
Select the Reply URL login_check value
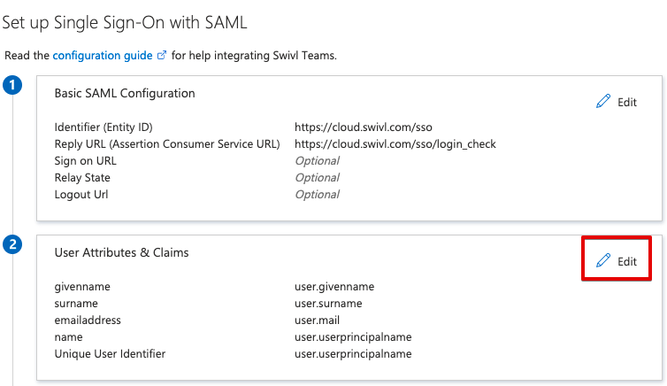tap(395, 144)
